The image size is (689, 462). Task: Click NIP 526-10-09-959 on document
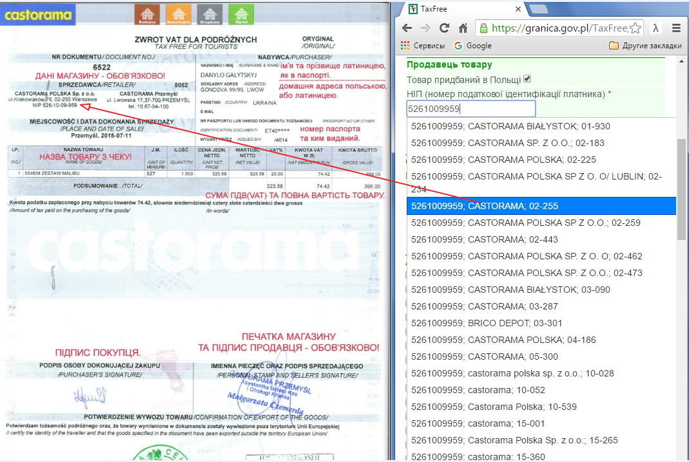click(x=55, y=106)
